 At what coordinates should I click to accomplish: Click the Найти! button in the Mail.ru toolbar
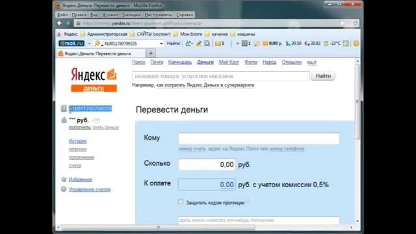click(174, 44)
